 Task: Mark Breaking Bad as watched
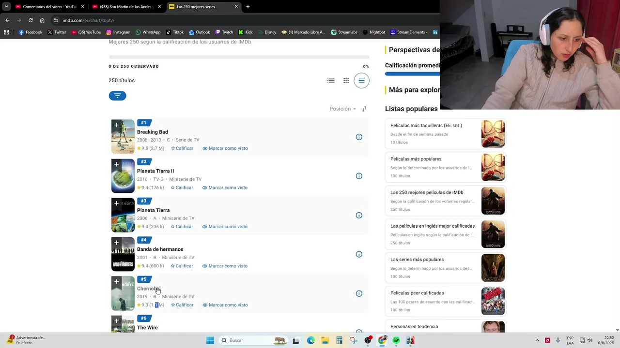tap(225, 148)
